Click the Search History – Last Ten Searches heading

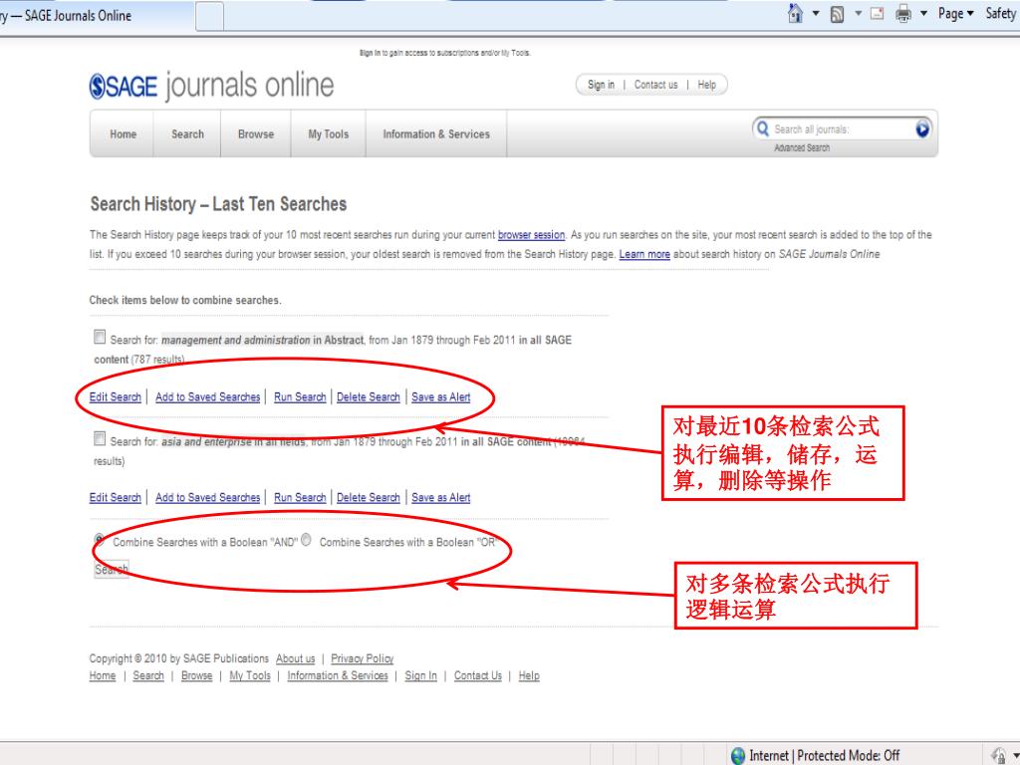218,204
